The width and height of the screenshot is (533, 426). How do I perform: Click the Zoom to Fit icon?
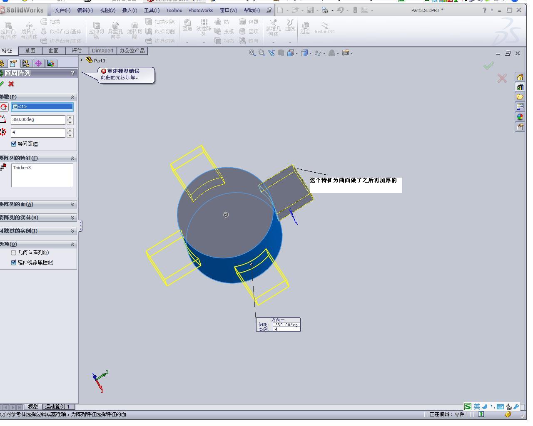(x=252, y=53)
